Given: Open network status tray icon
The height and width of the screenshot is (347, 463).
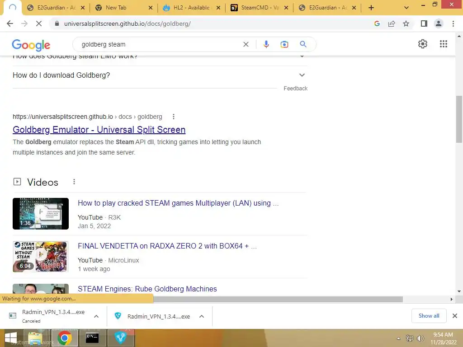Looking at the screenshot, I should click(x=409, y=338).
